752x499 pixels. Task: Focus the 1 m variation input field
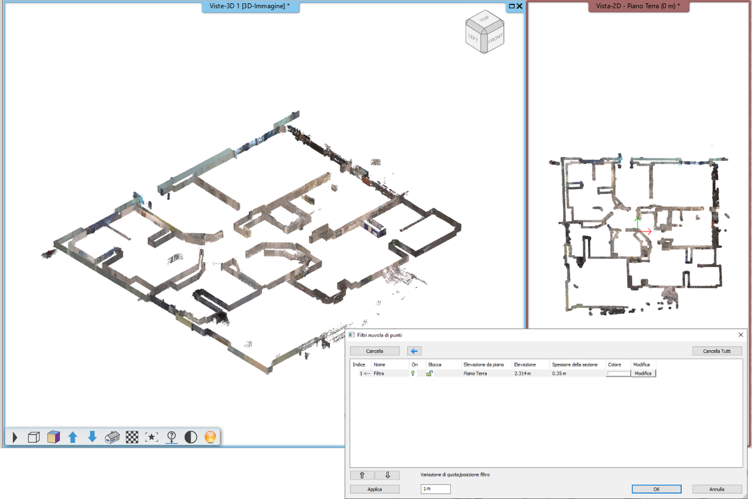(436, 489)
